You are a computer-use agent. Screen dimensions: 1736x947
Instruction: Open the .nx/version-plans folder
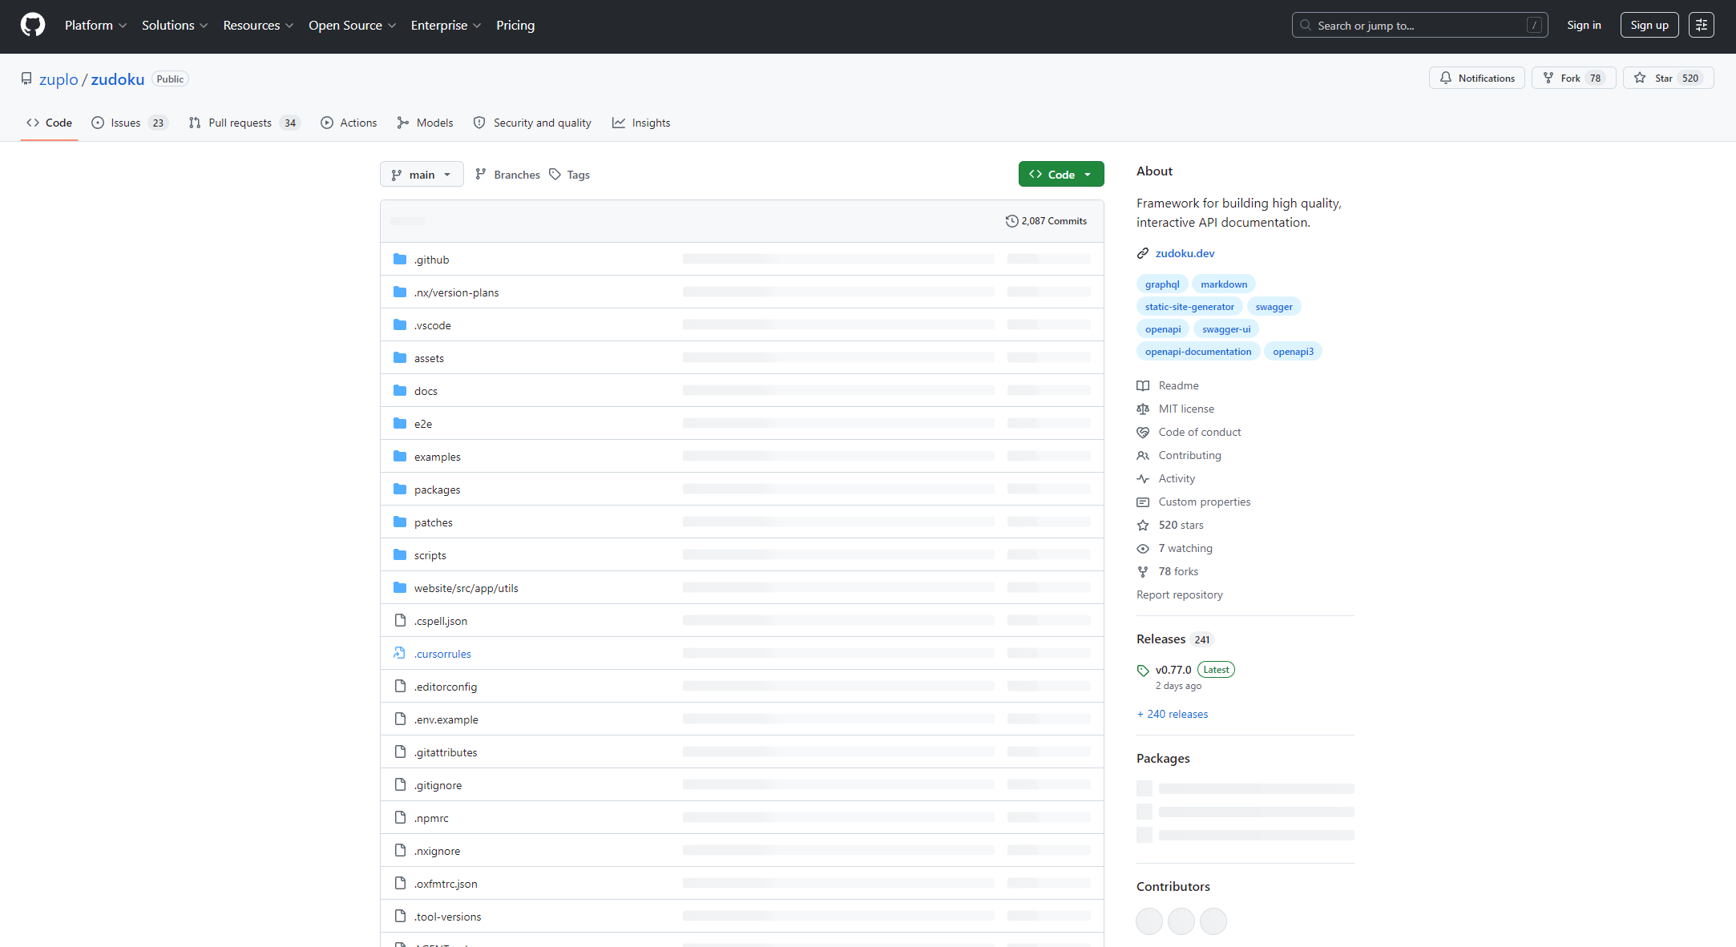[456, 292]
